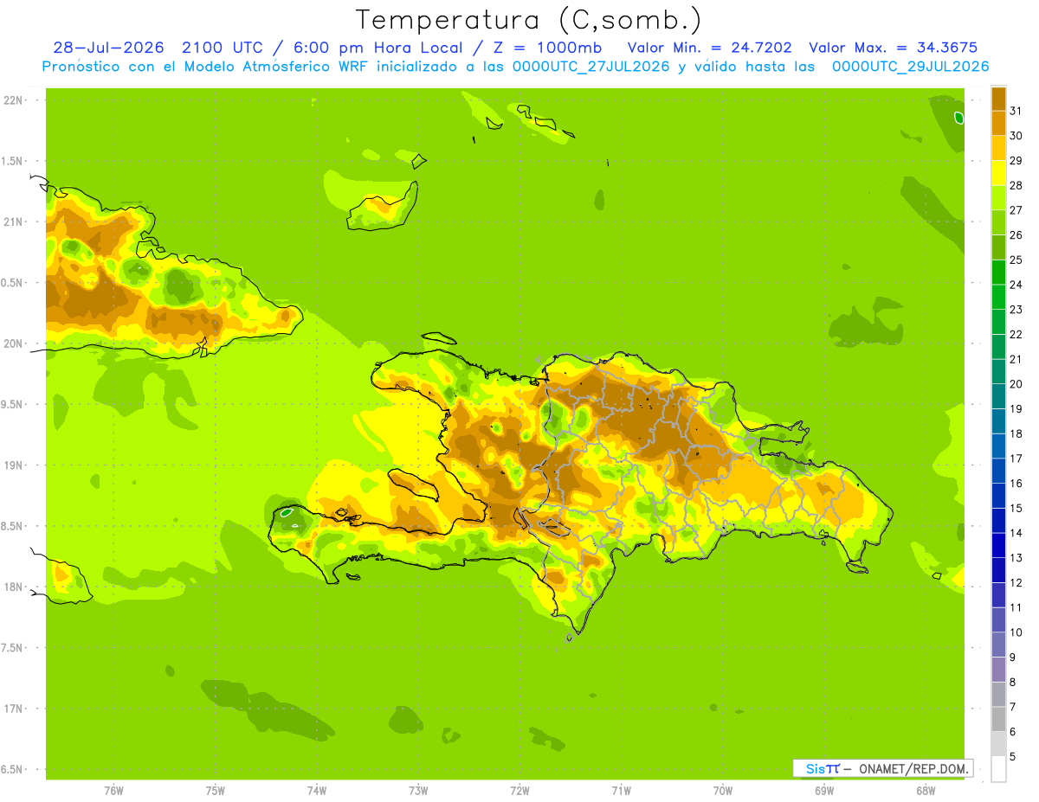Click the "13" colorbar scale label
The height and width of the screenshot is (802, 1039).
(1016, 558)
